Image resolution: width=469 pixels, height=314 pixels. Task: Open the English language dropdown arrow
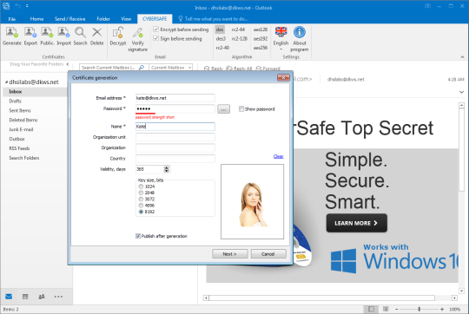(281, 49)
